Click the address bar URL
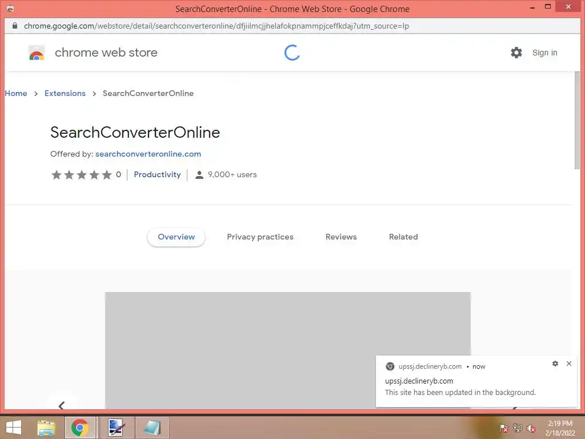585x439 pixels. (217, 26)
